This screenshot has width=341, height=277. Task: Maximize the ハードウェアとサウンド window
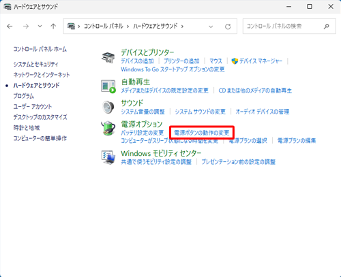(x=310, y=7)
